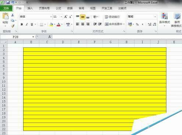Viewport: 182px width, 135px height.
Task: Switch to the Developer tab
Action: [107, 8]
